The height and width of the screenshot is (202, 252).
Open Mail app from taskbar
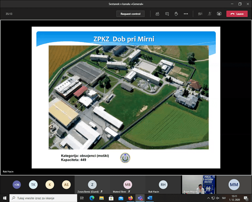(x=121, y=198)
